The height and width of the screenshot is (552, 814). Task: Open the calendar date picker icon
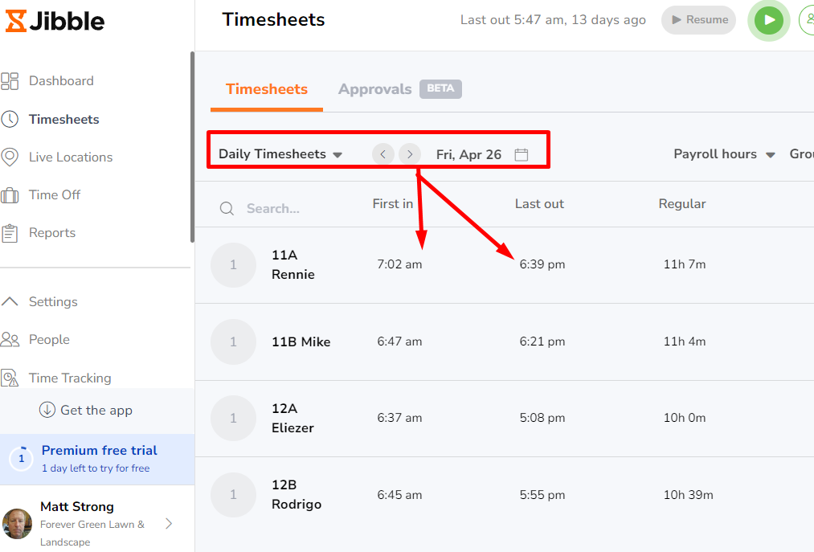[x=522, y=154]
